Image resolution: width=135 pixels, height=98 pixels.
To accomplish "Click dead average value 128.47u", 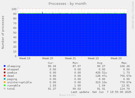I will coord(101,76).
